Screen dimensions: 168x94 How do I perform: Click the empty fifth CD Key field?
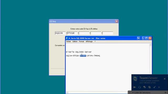(108, 33)
